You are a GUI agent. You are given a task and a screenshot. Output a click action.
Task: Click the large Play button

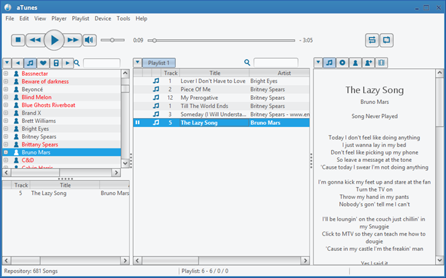pos(55,40)
